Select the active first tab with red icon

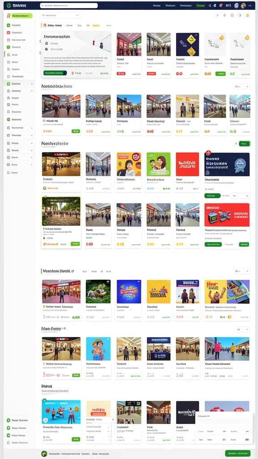click(52, 26)
